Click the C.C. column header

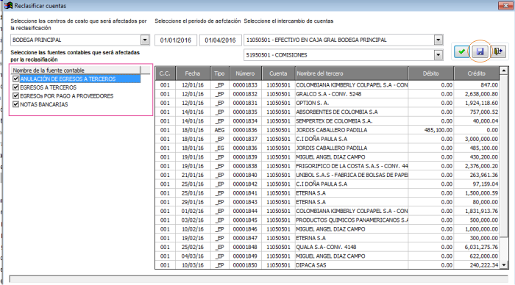pos(166,73)
